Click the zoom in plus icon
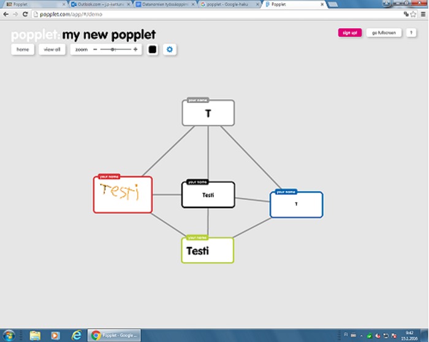The image size is (429, 342). (135, 49)
